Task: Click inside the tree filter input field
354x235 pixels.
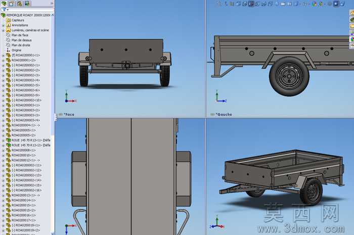Action: click(x=31, y=10)
